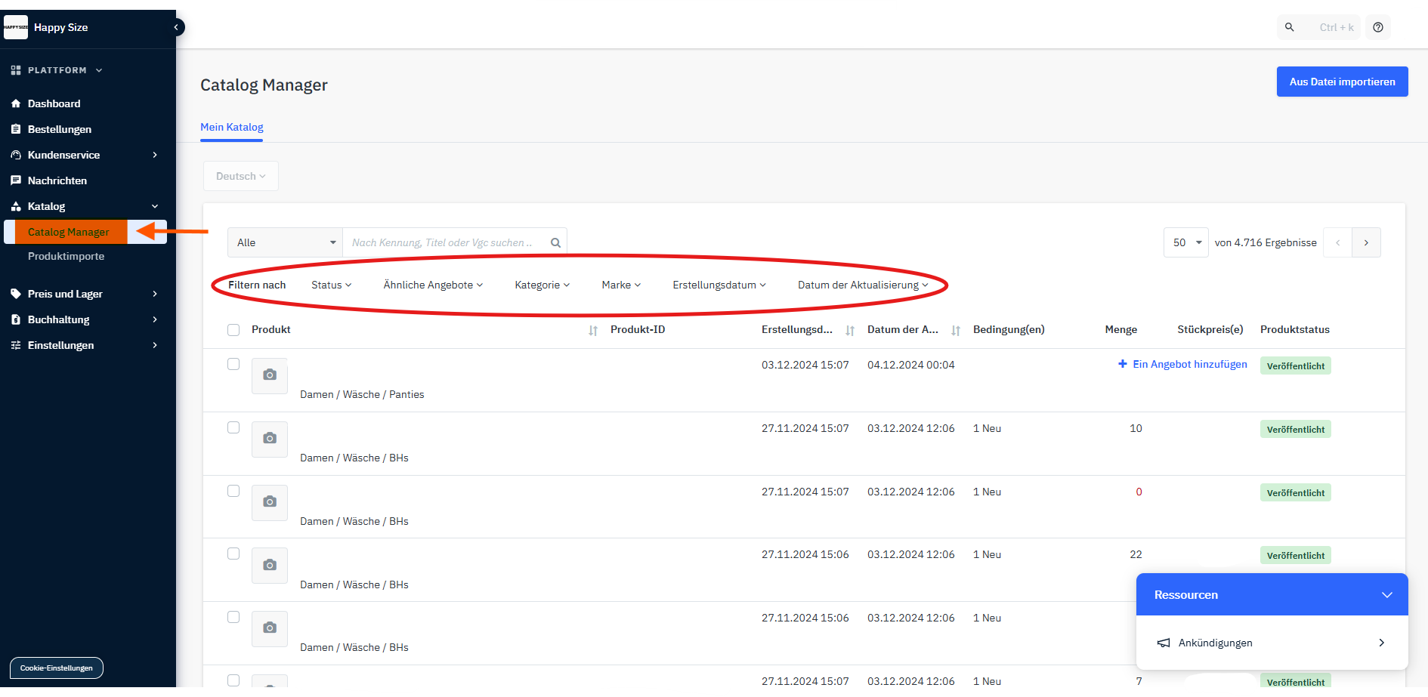This screenshot has height=697, width=1428.
Task: Click the product search input field
Action: [x=446, y=242]
